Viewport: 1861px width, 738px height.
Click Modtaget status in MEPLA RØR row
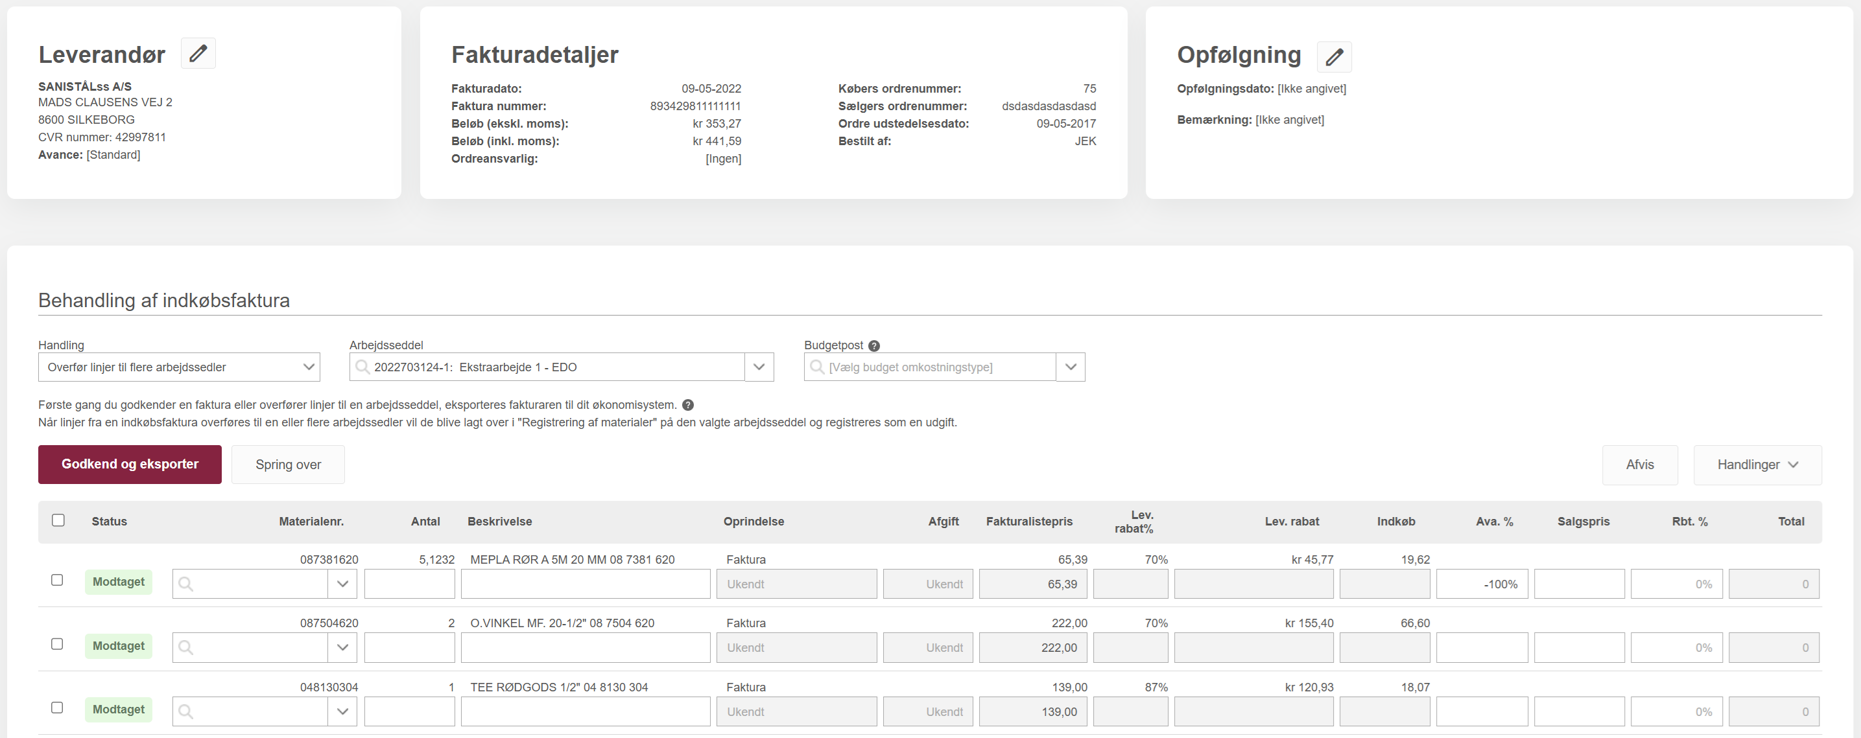[x=119, y=582]
